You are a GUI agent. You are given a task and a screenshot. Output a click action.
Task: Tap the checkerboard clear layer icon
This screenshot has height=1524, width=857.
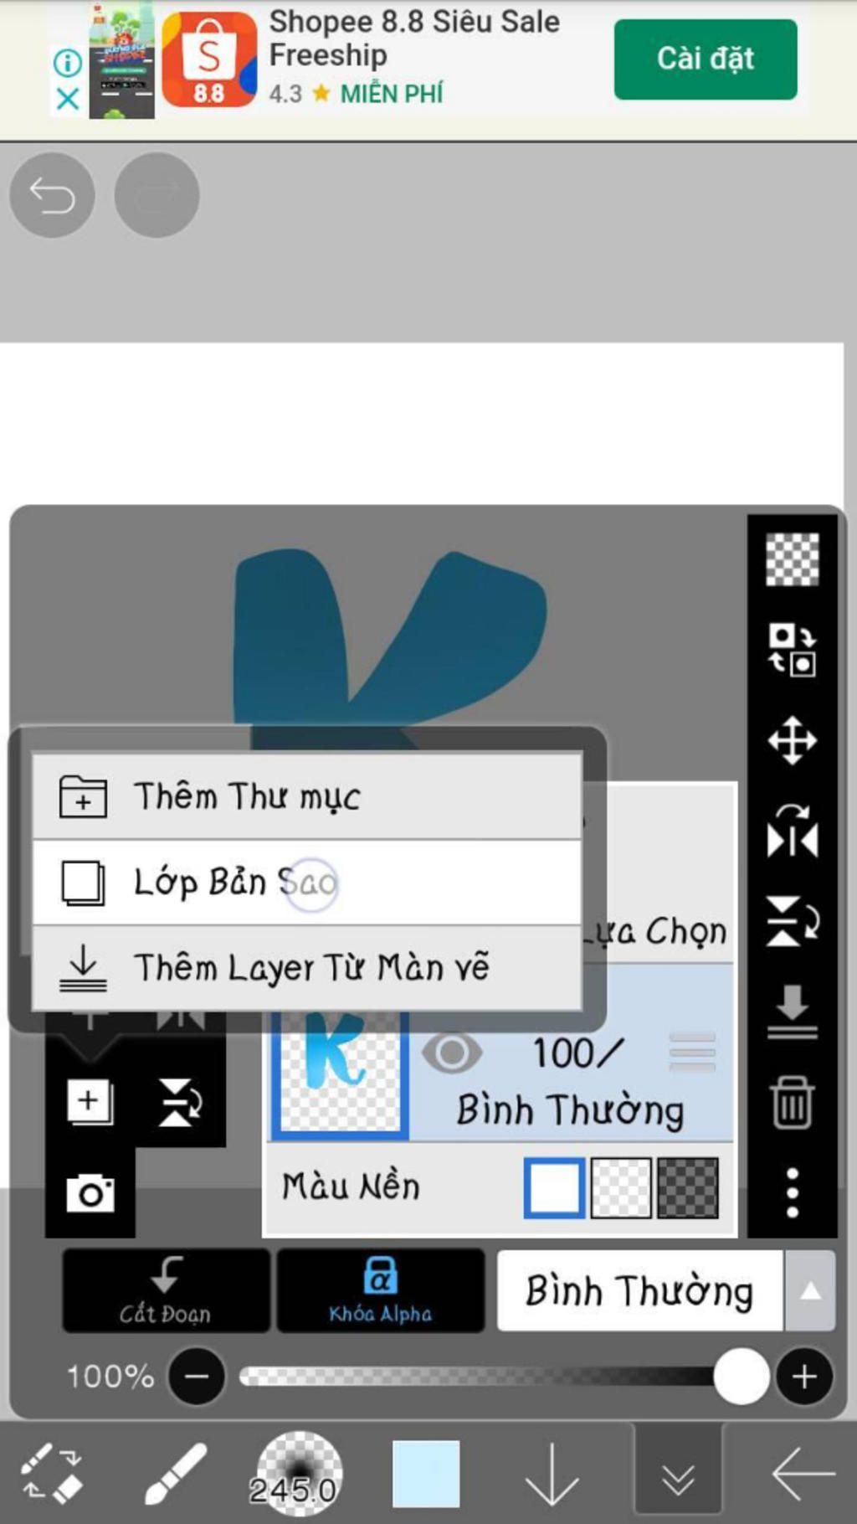click(x=792, y=559)
